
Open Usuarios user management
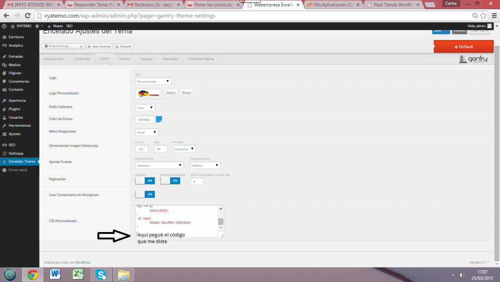tap(15, 117)
